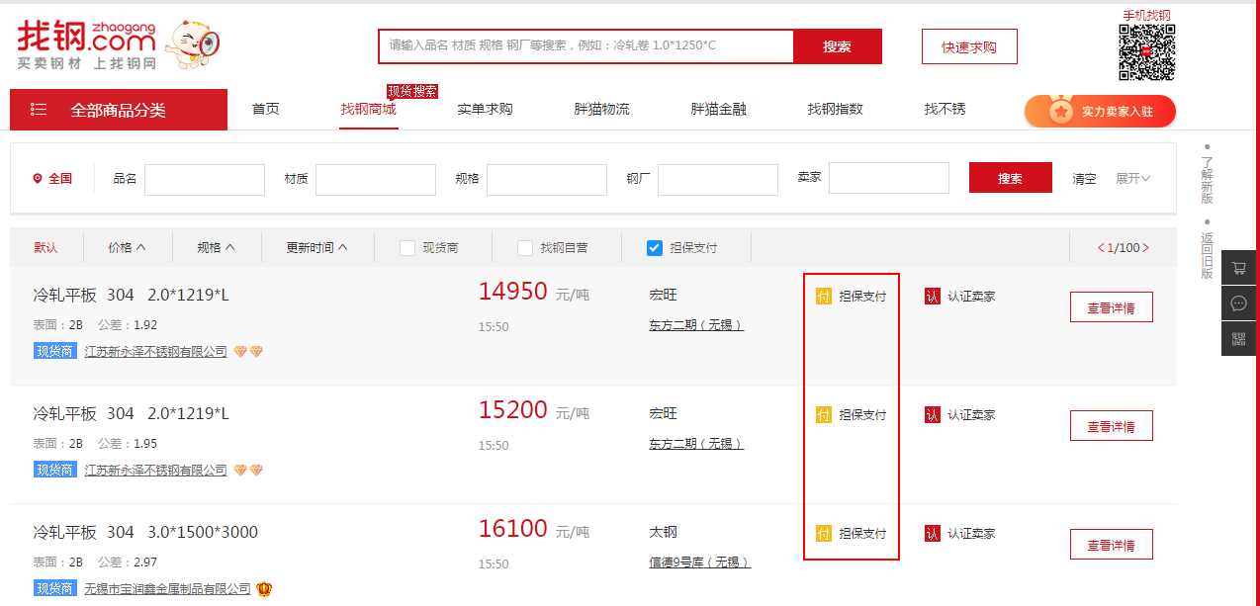
Task: Click the yellow 付 badge in second row
Action: coord(824,414)
